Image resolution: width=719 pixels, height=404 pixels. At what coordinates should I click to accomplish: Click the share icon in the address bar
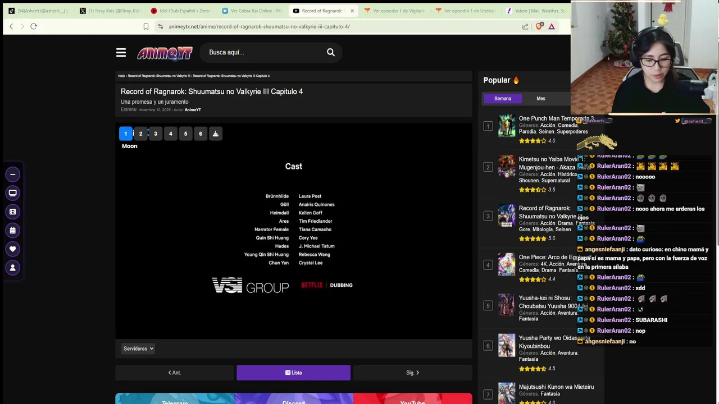click(525, 26)
